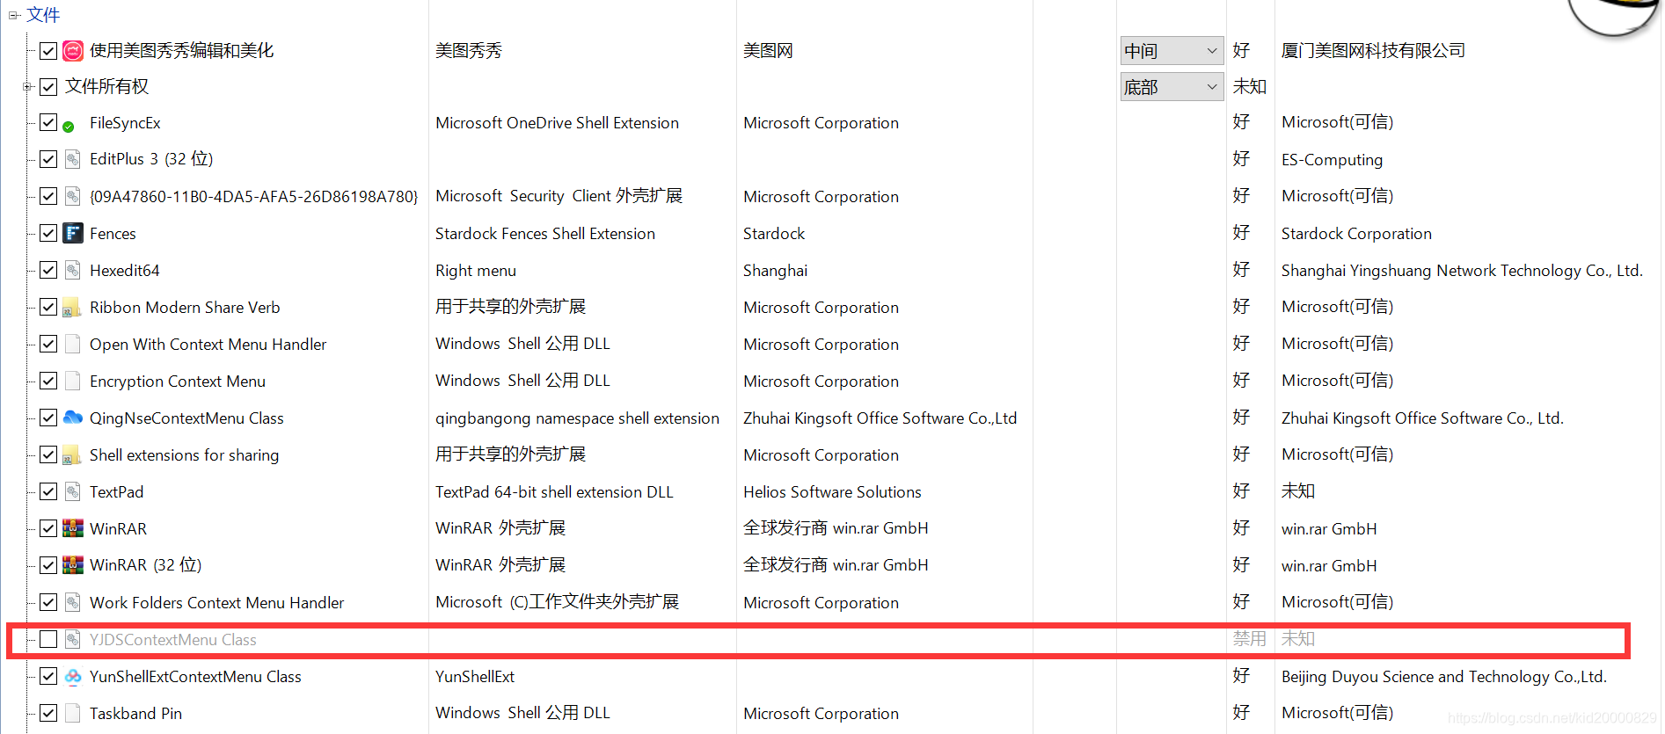Click the 厦门美图网科技有限公司 signer cell
This screenshot has width=1665, height=734.
(x=1373, y=51)
